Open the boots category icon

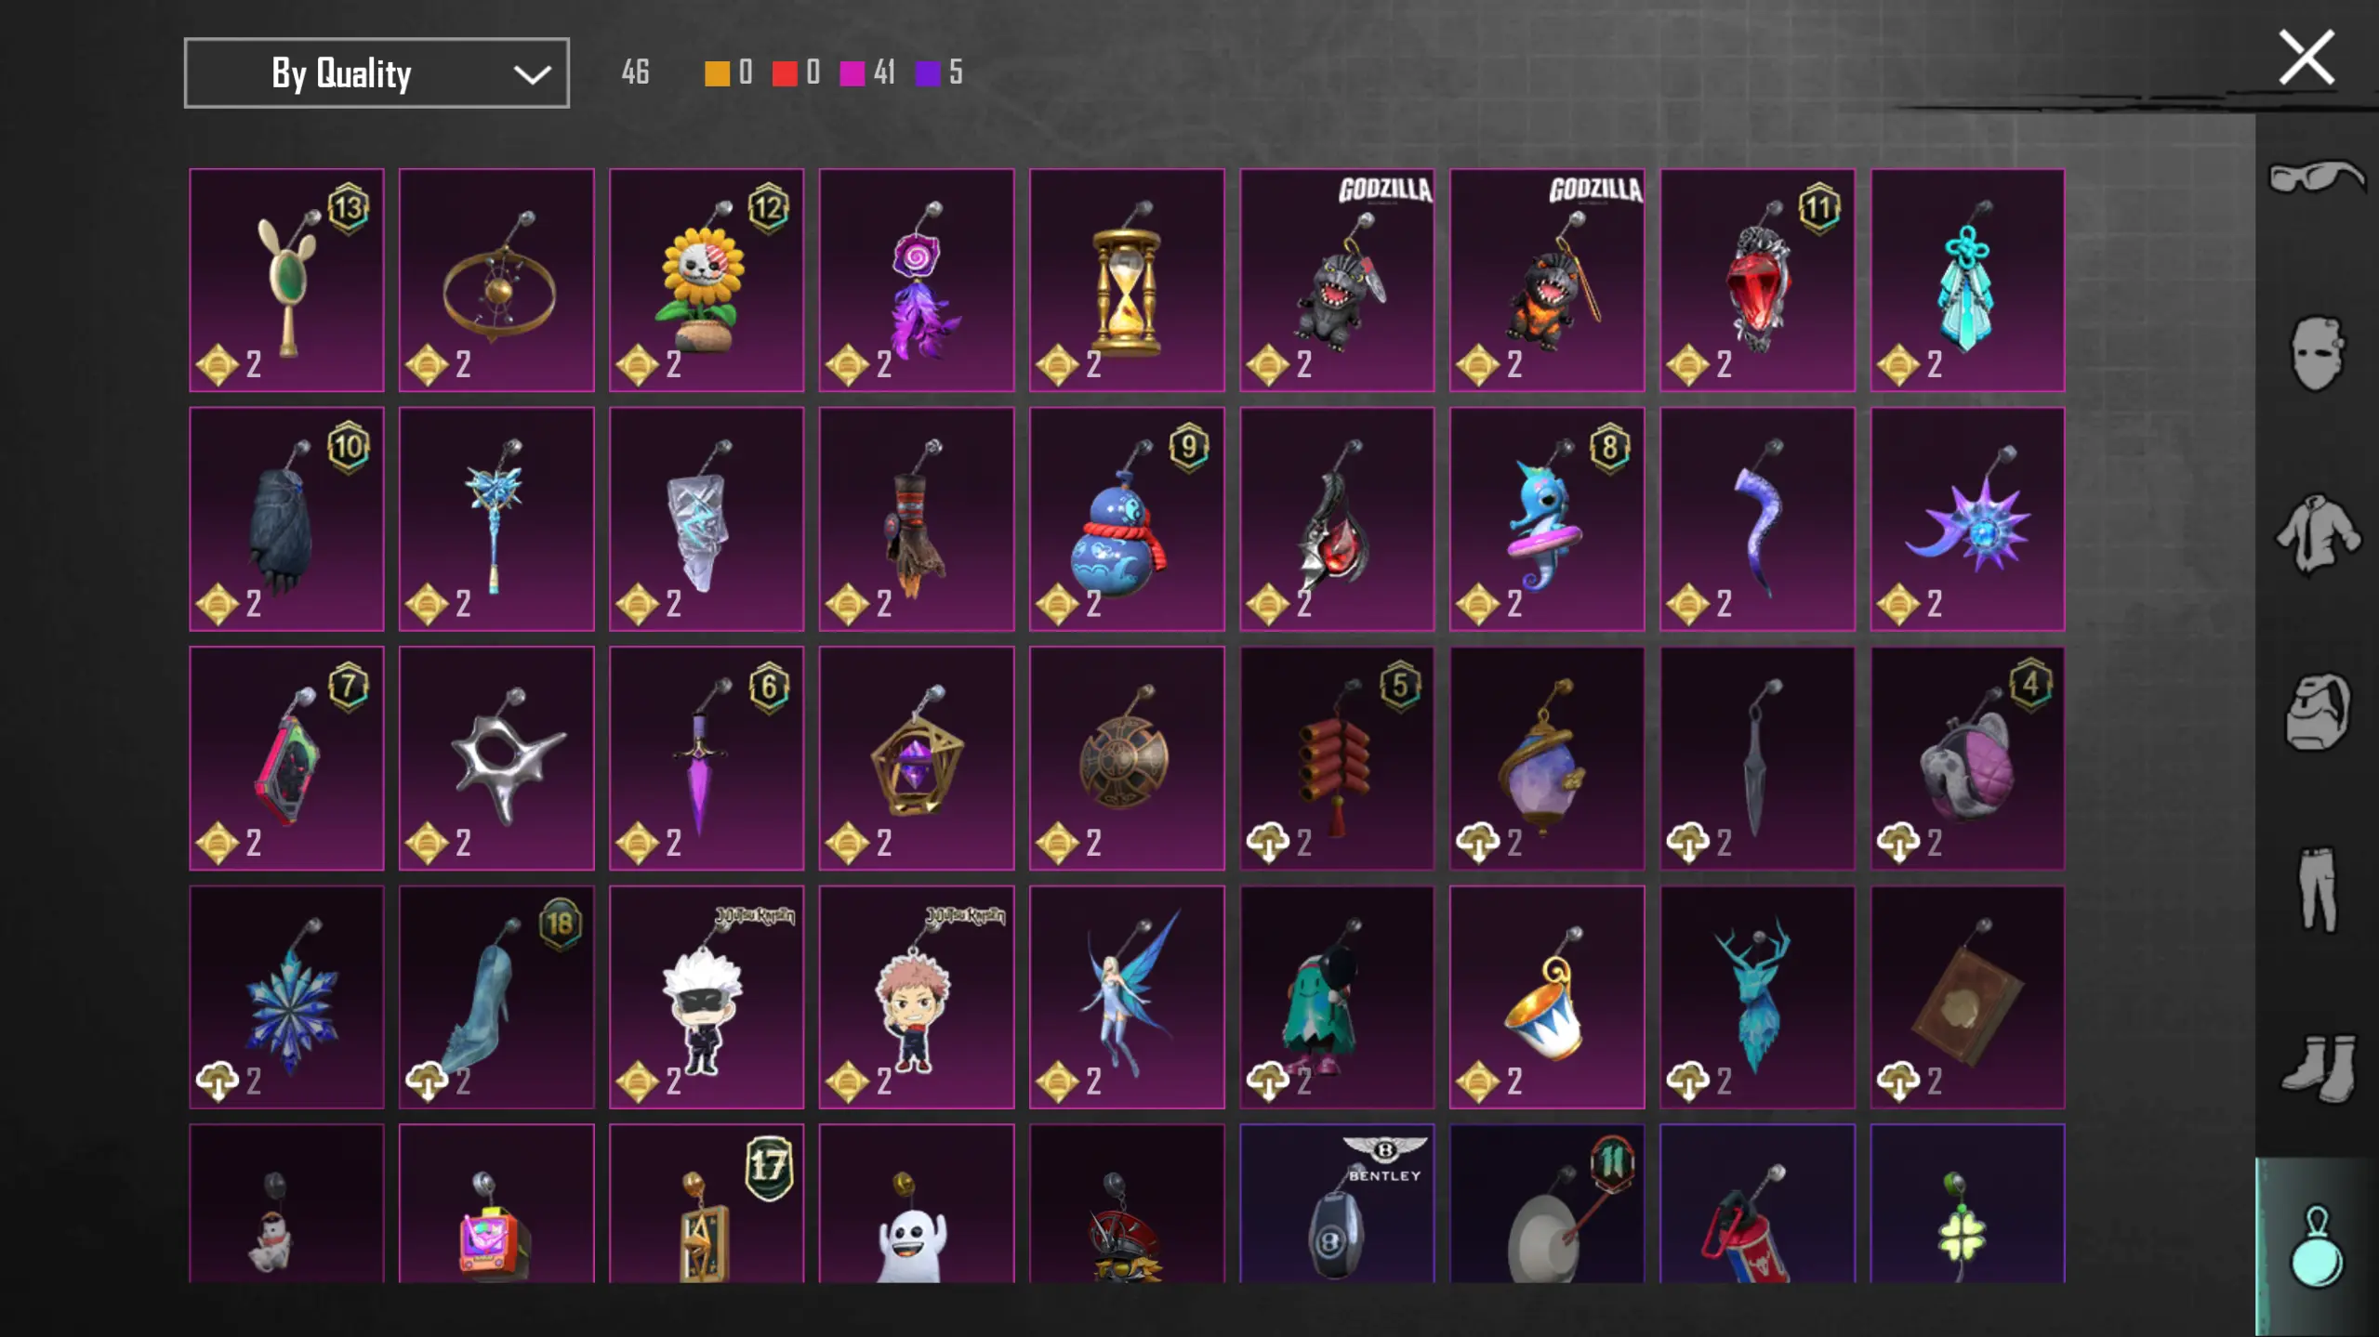[2317, 1068]
